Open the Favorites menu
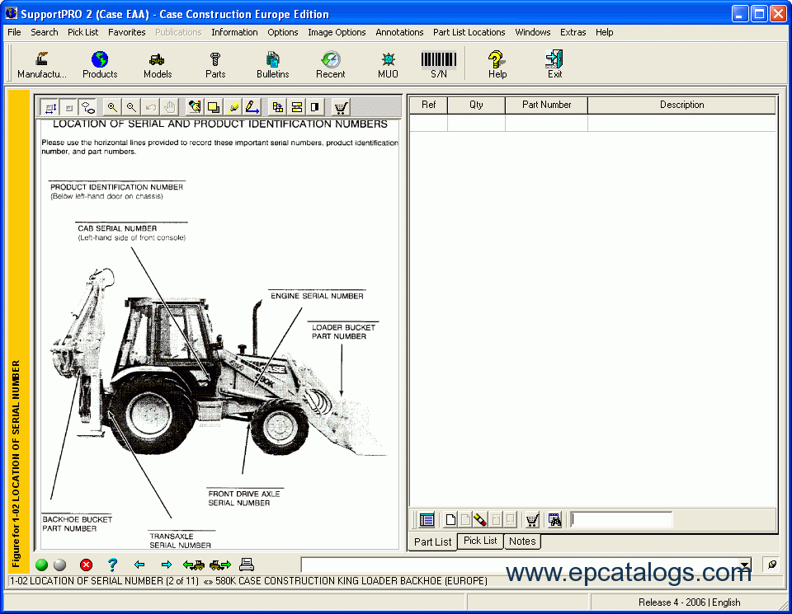Screen dimensions: 792x614 pyautogui.click(x=127, y=32)
